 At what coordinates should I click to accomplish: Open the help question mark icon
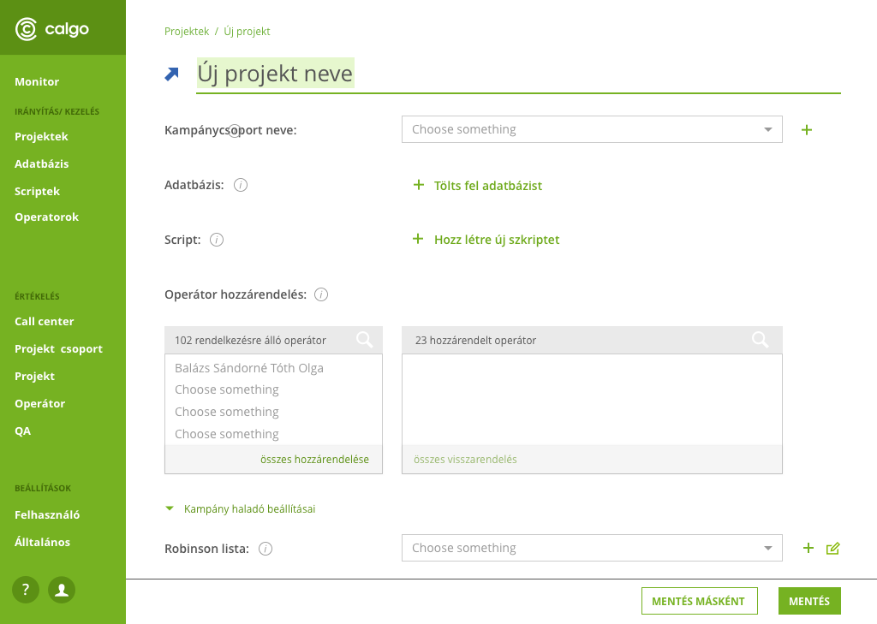[26, 589]
